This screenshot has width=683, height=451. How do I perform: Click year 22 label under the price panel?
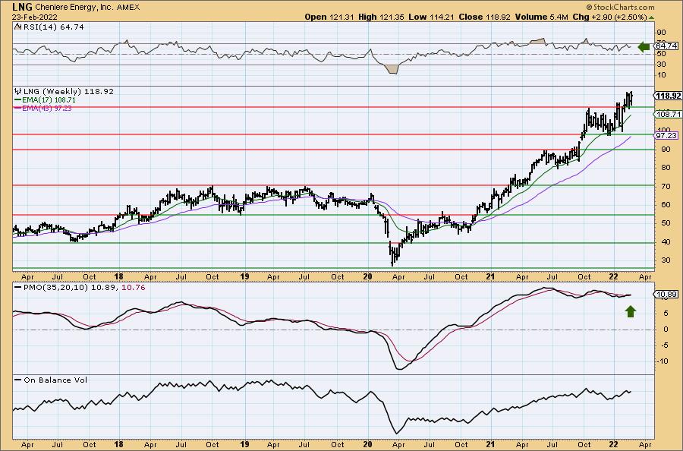[x=614, y=276]
